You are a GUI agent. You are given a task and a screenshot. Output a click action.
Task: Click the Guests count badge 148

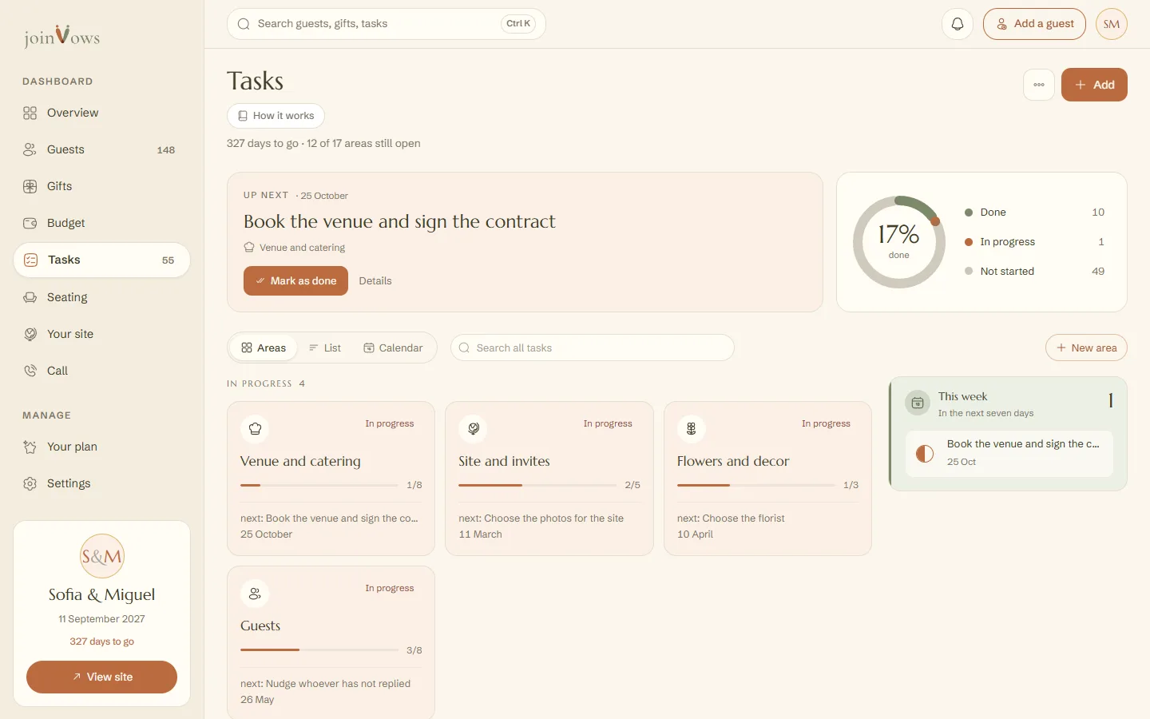166,150
